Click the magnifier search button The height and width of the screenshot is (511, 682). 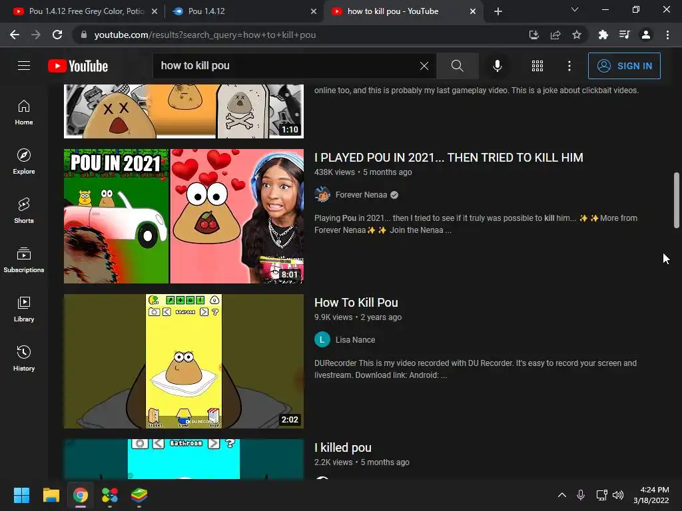tap(457, 66)
